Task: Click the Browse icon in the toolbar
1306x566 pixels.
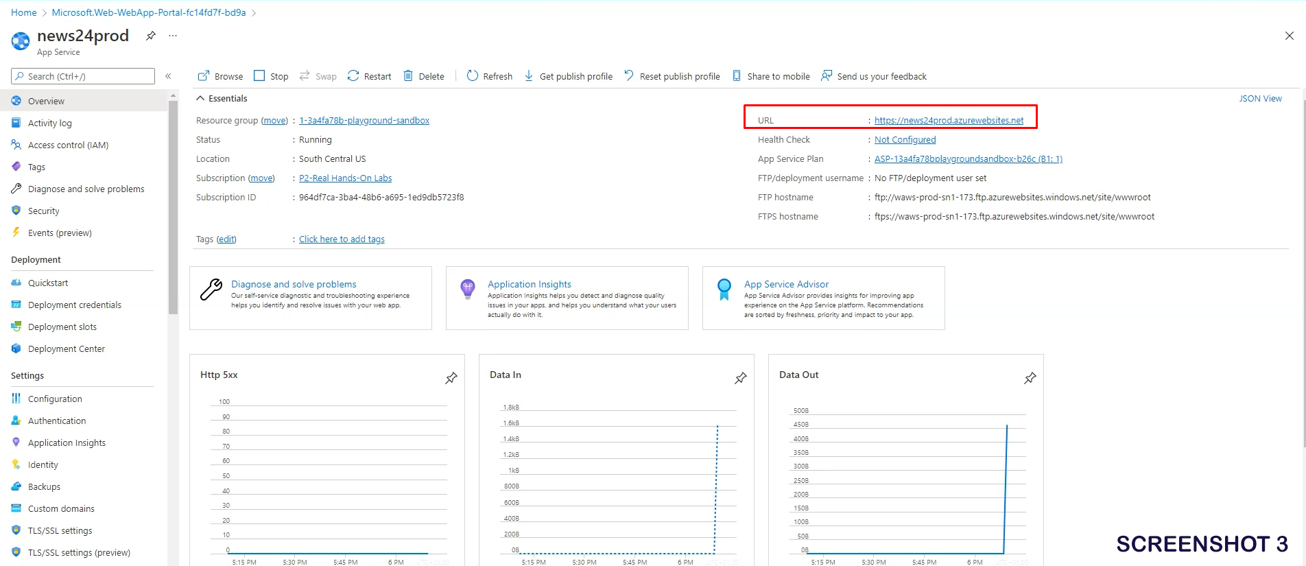Action: point(204,76)
